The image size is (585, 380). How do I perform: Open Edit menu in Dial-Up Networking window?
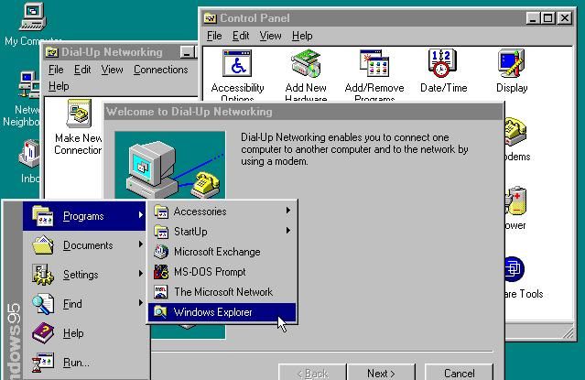[x=82, y=70]
